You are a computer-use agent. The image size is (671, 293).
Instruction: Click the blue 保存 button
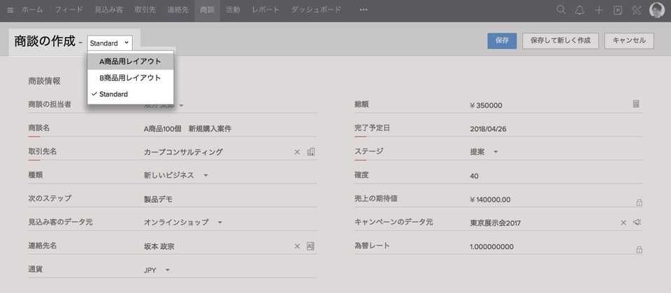(502, 40)
